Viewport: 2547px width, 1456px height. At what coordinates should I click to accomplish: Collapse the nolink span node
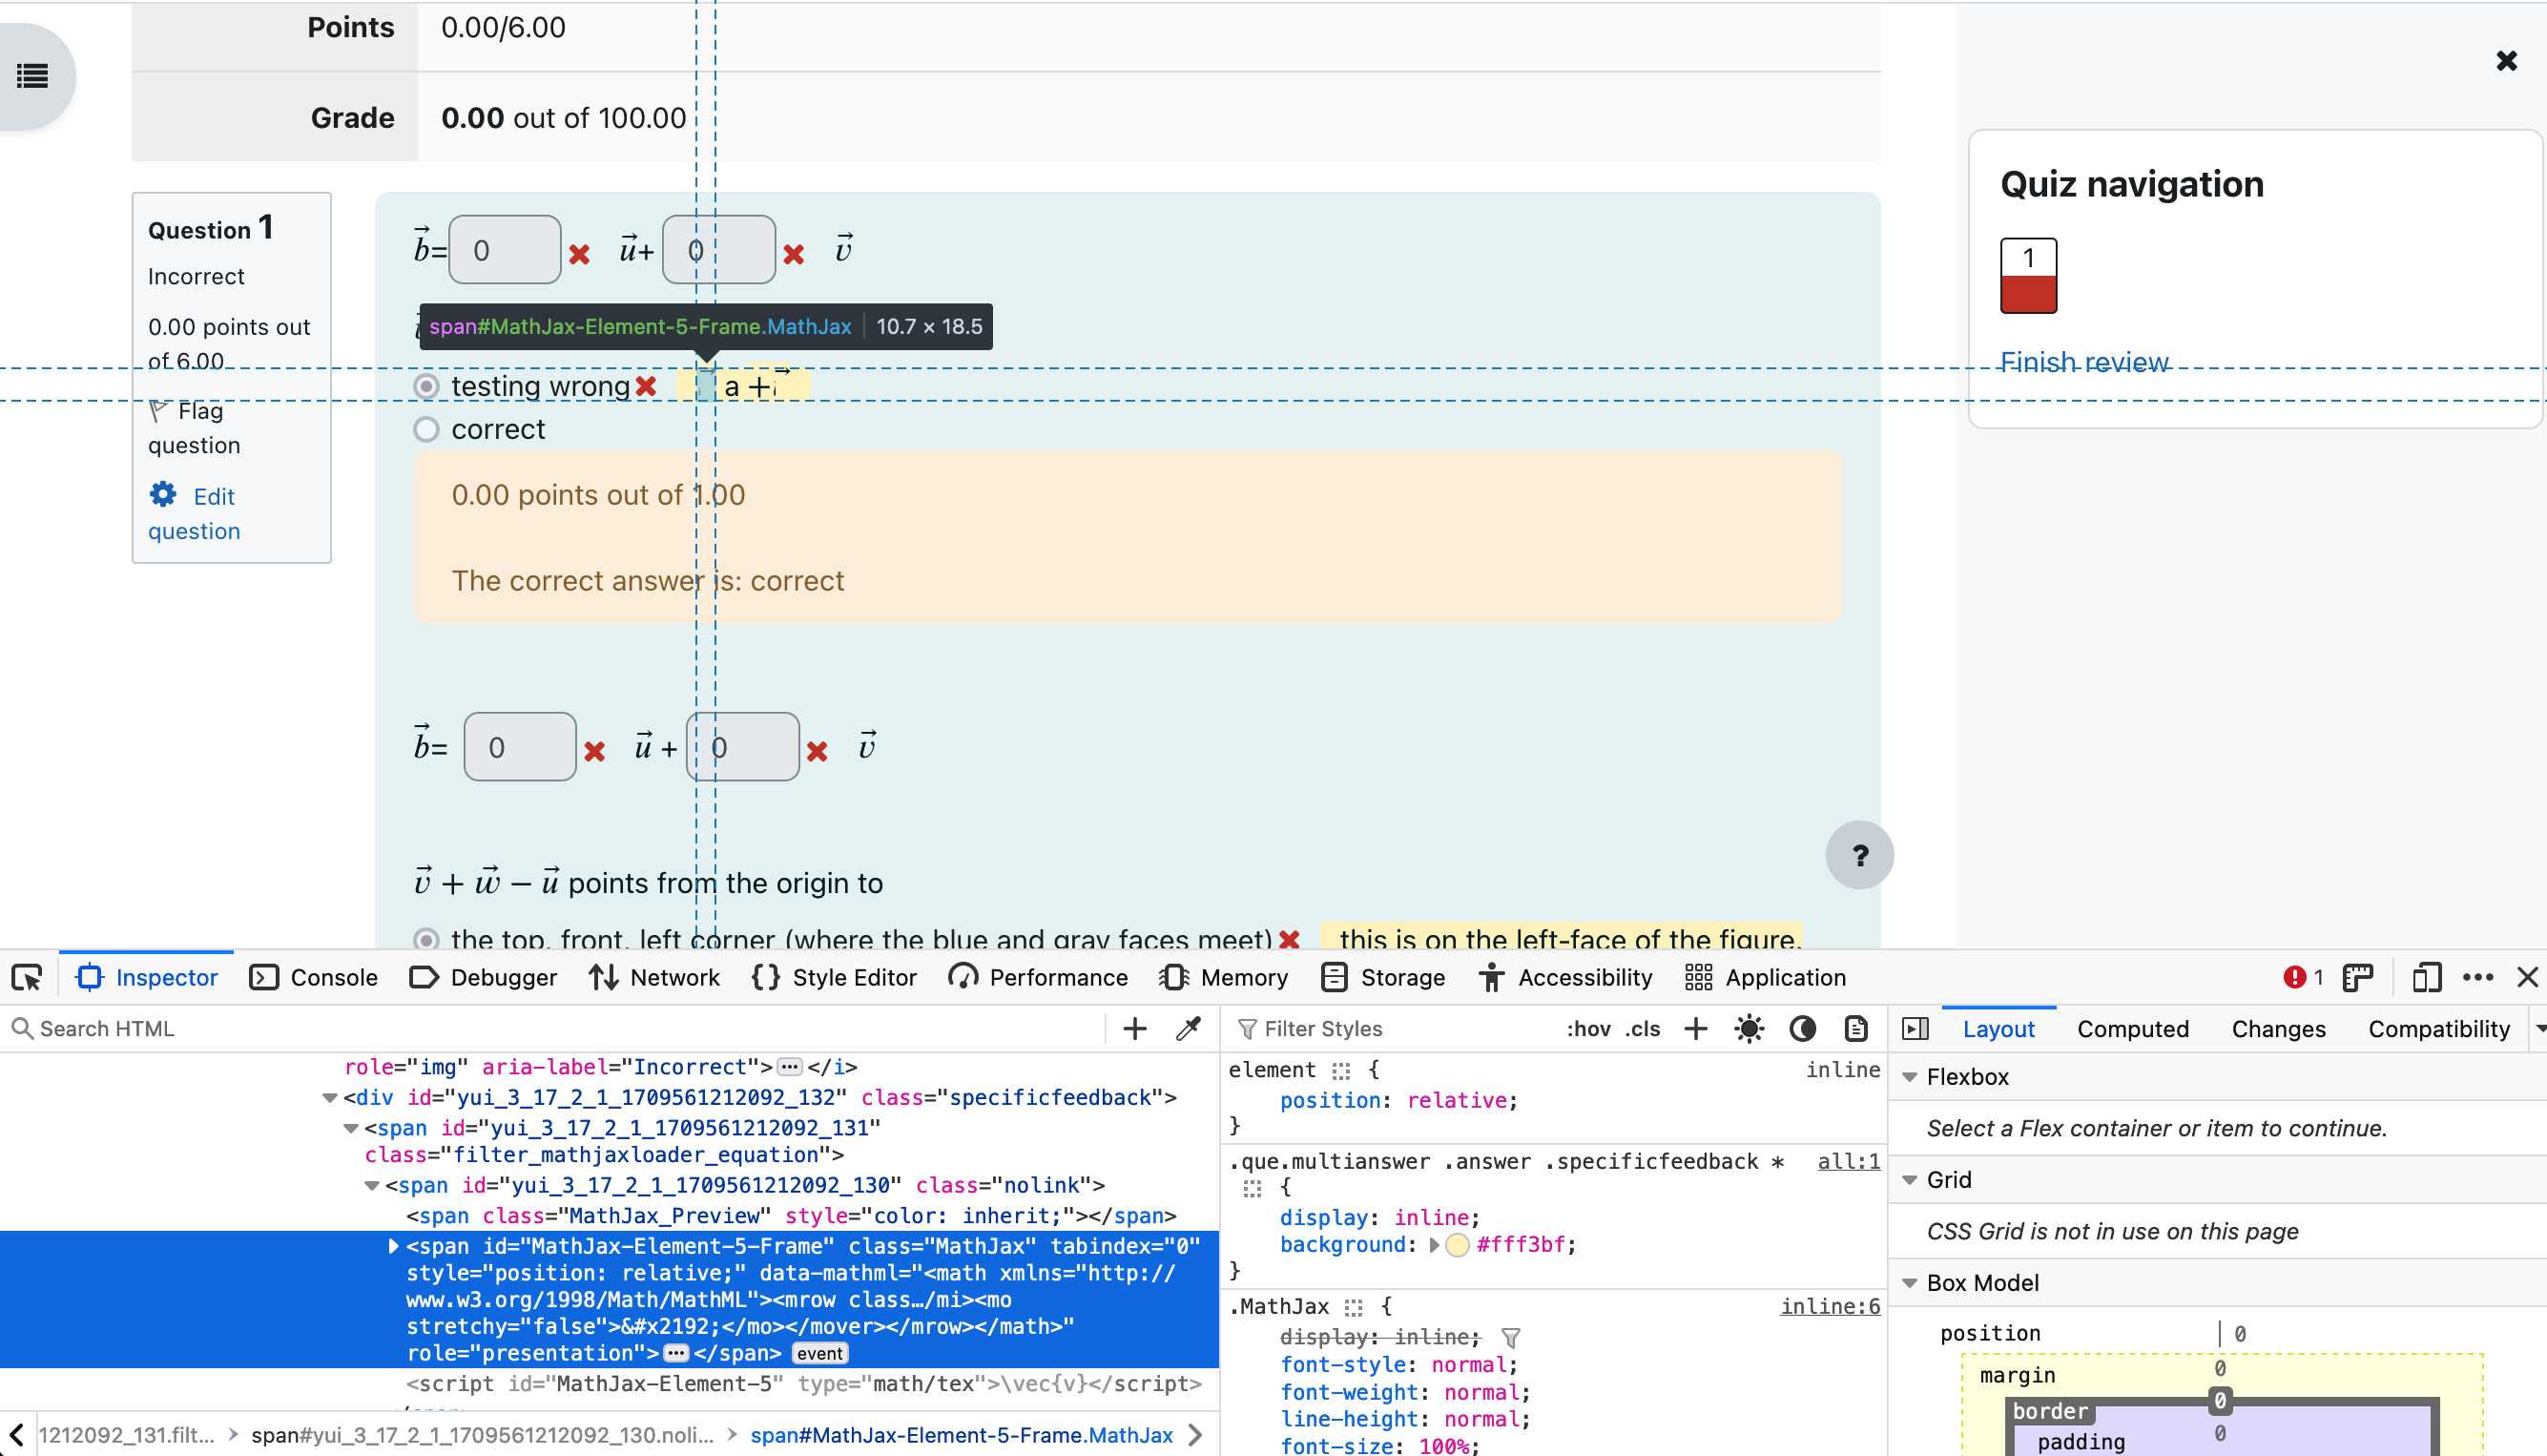(371, 1186)
